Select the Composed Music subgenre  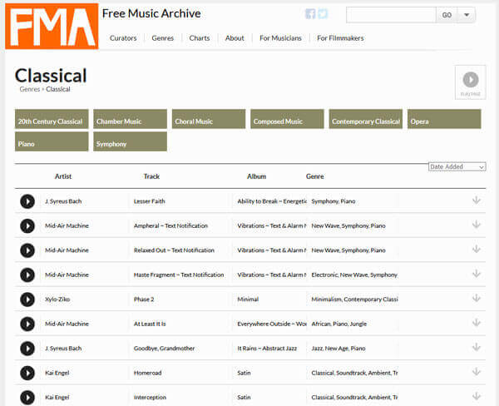click(287, 119)
